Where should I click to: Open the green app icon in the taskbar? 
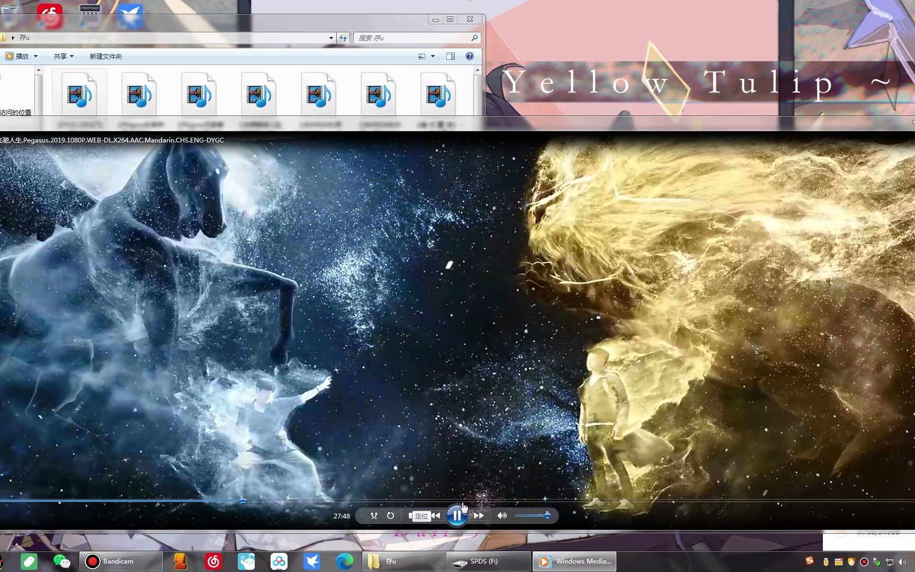tap(29, 561)
